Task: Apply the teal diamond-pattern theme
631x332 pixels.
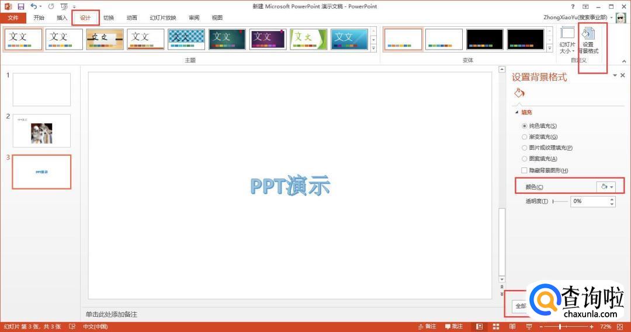Action: coord(186,39)
